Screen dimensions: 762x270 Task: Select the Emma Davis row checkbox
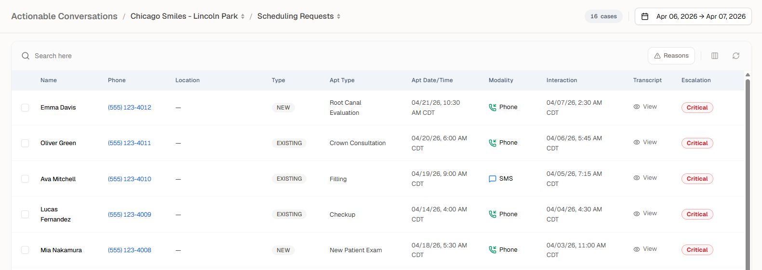click(x=25, y=108)
